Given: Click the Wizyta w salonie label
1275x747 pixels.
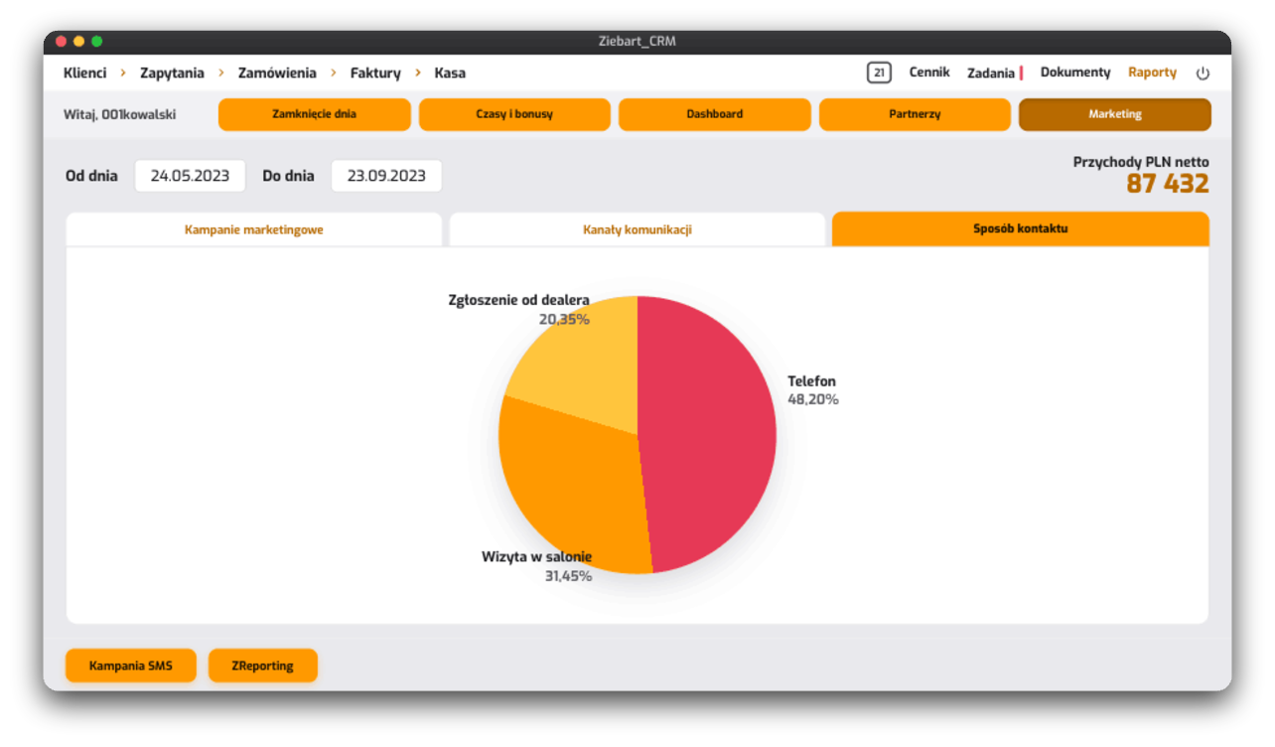Looking at the screenshot, I should 537,557.
